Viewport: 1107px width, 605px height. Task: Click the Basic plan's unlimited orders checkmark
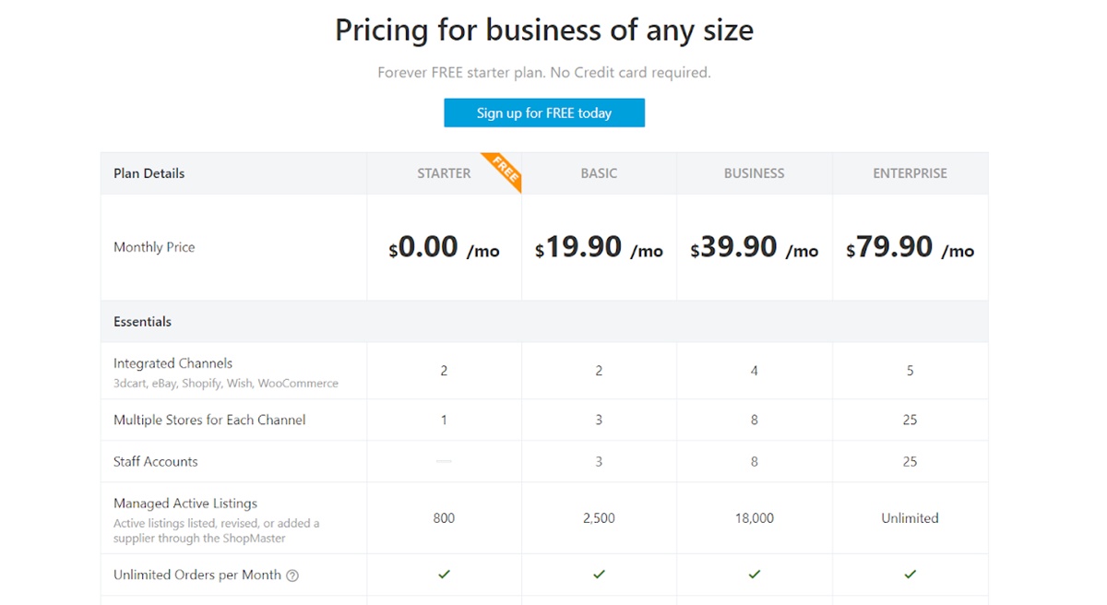click(x=599, y=575)
